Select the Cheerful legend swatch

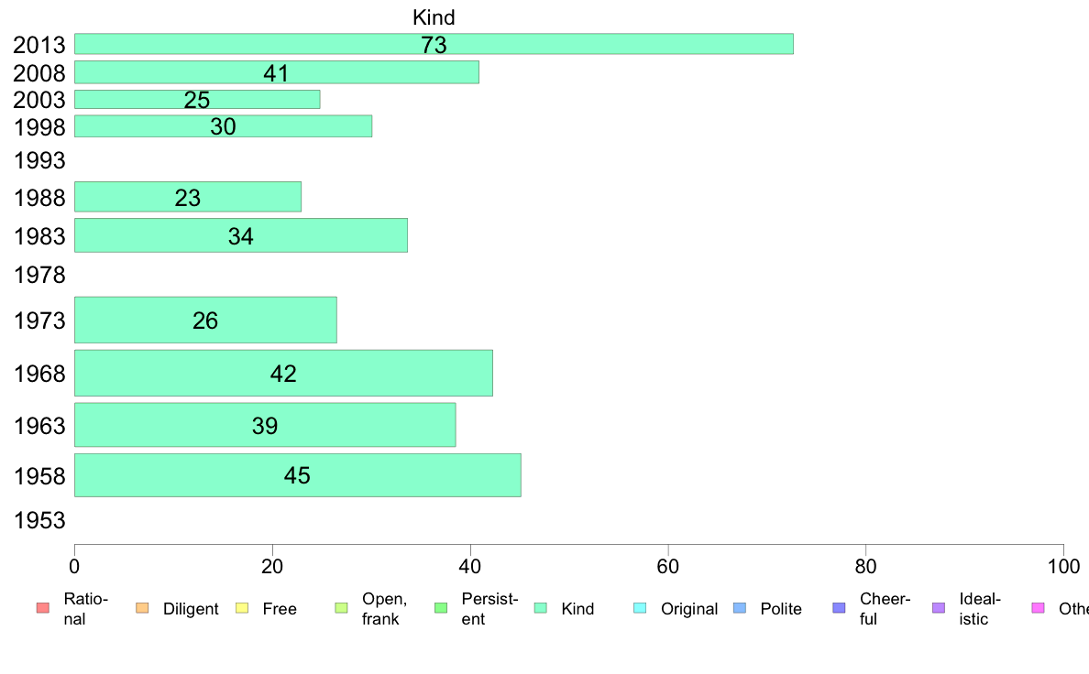coord(839,608)
